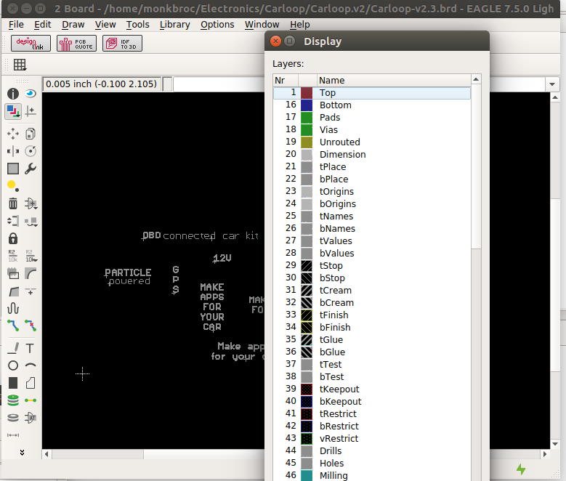Screen dimensions: 566x481
Task: Click the command line input field
Action: pos(219,84)
